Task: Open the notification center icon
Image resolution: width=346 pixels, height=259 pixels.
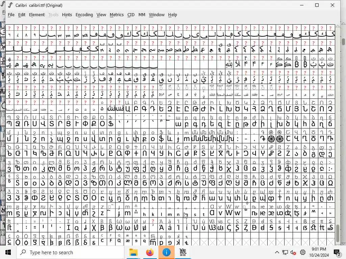Action: pos(337,252)
